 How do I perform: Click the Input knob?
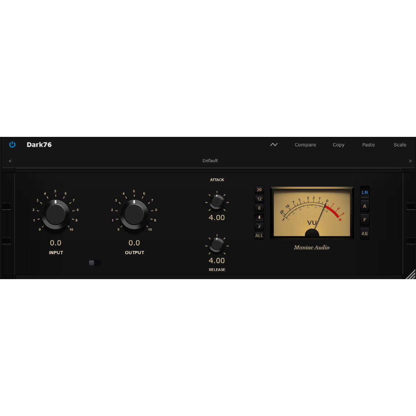pyautogui.click(x=55, y=214)
